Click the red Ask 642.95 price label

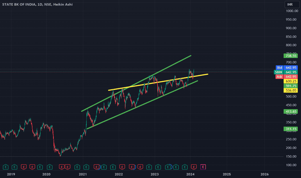(x=287, y=77)
